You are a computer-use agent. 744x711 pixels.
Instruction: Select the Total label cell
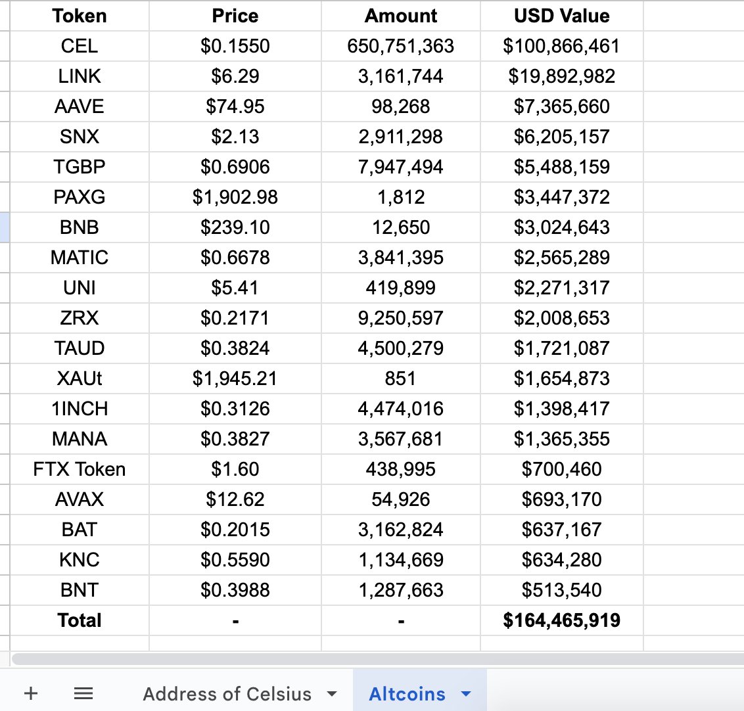coord(80,620)
